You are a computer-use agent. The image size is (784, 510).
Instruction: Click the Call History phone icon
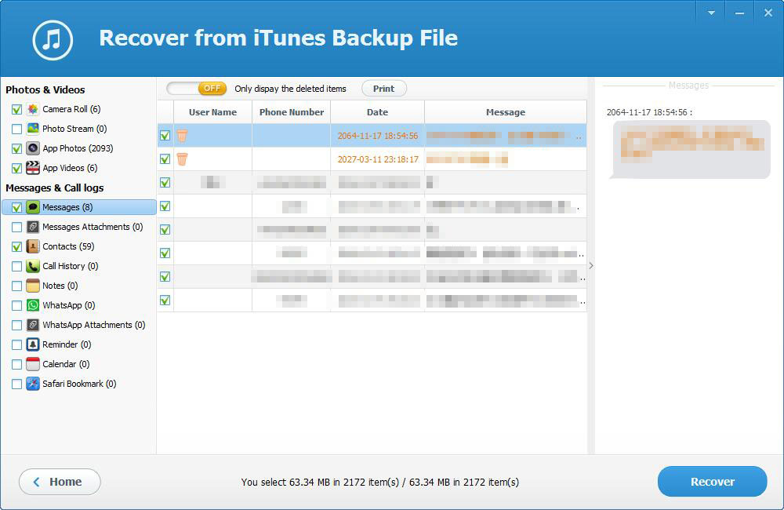(x=33, y=266)
